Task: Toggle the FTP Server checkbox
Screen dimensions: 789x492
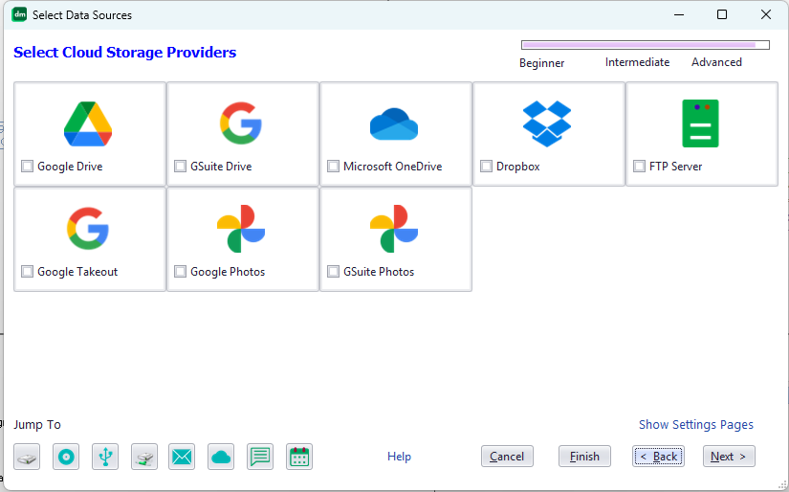Action: [x=639, y=167]
